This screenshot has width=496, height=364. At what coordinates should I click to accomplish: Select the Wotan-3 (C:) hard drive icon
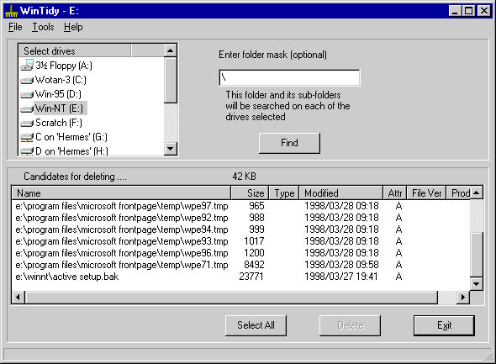click(27, 81)
